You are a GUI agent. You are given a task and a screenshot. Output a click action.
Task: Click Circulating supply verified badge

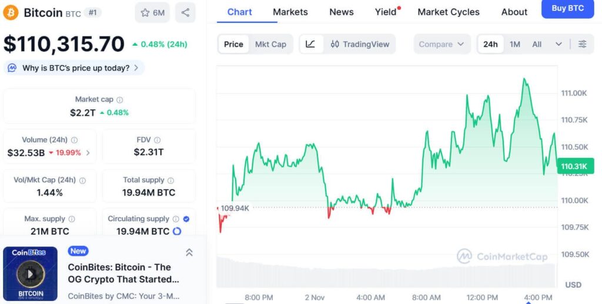(x=186, y=219)
